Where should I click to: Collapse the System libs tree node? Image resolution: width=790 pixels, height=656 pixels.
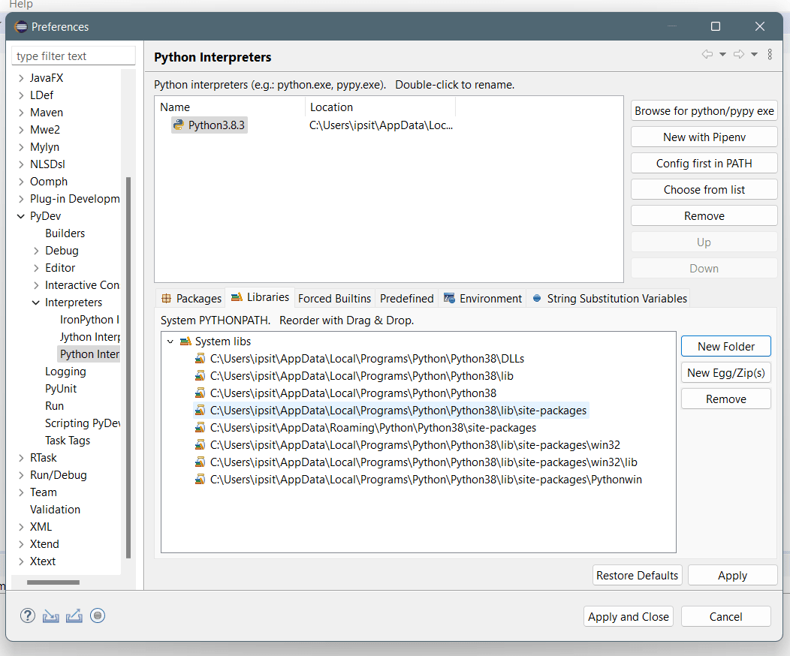point(170,342)
